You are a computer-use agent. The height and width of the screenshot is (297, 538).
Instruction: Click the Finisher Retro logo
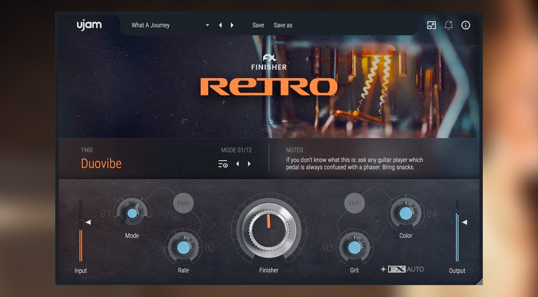(x=269, y=75)
